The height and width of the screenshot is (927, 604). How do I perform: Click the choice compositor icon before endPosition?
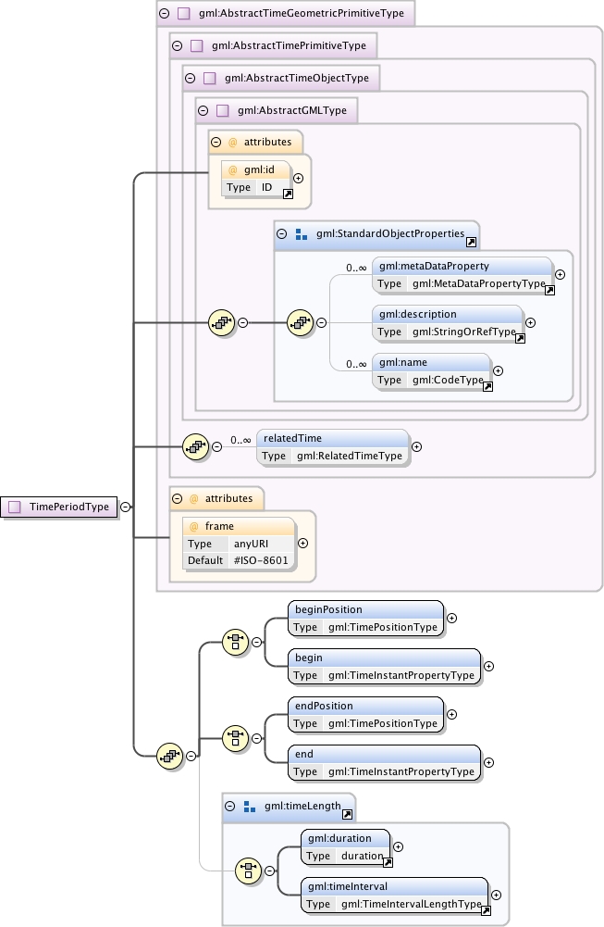(x=235, y=738)
